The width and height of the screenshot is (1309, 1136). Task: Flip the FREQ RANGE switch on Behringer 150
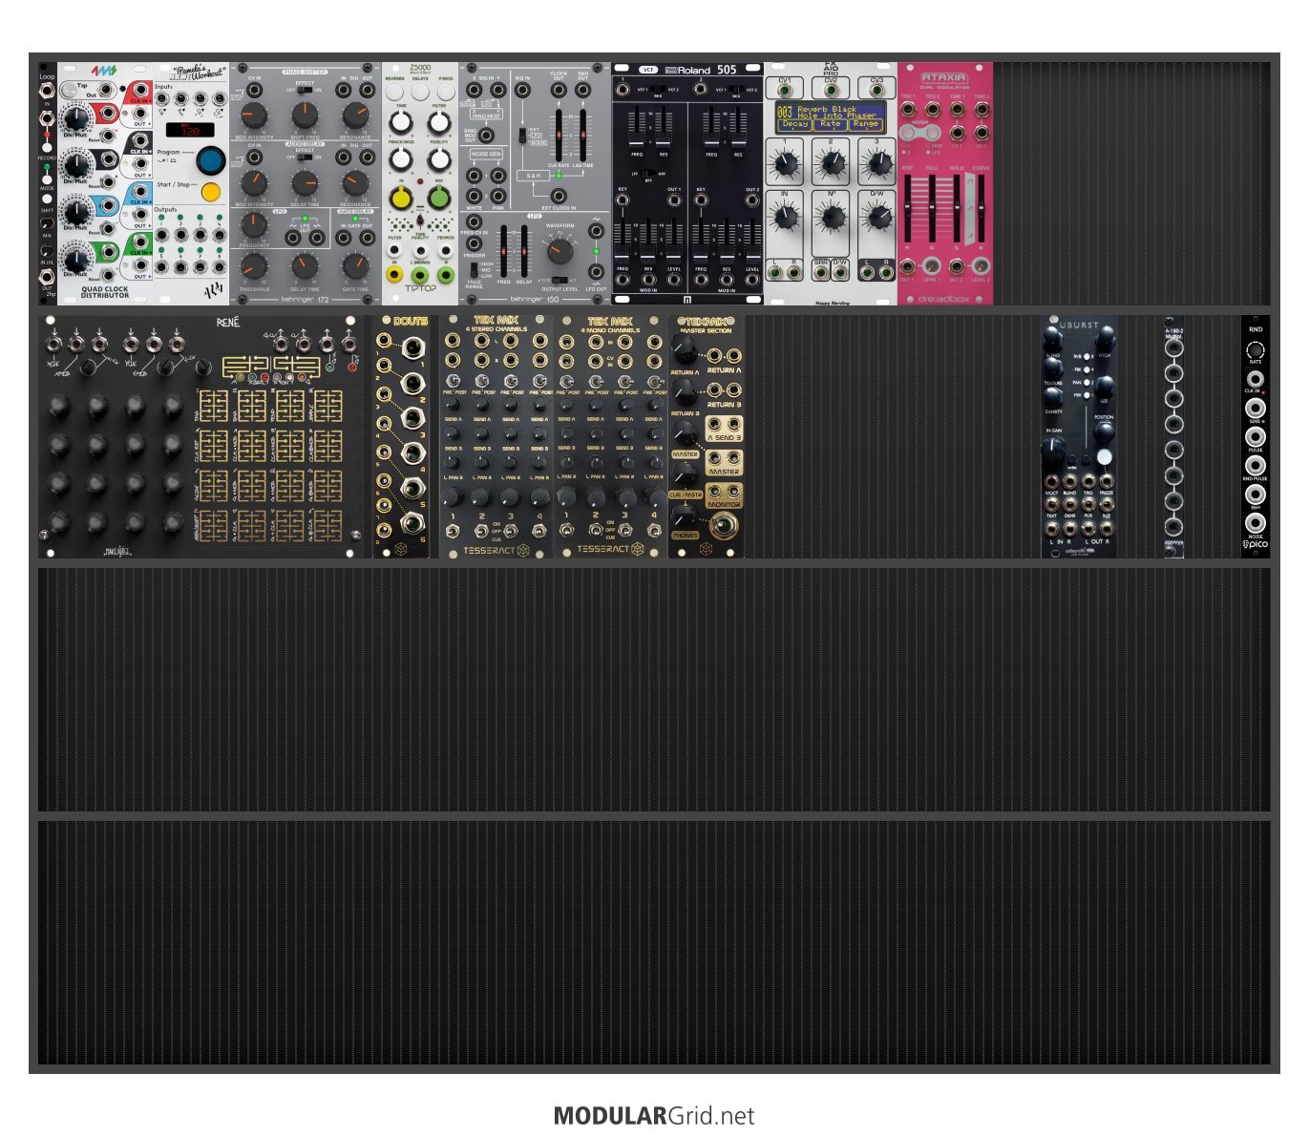(x=474, y=269)
